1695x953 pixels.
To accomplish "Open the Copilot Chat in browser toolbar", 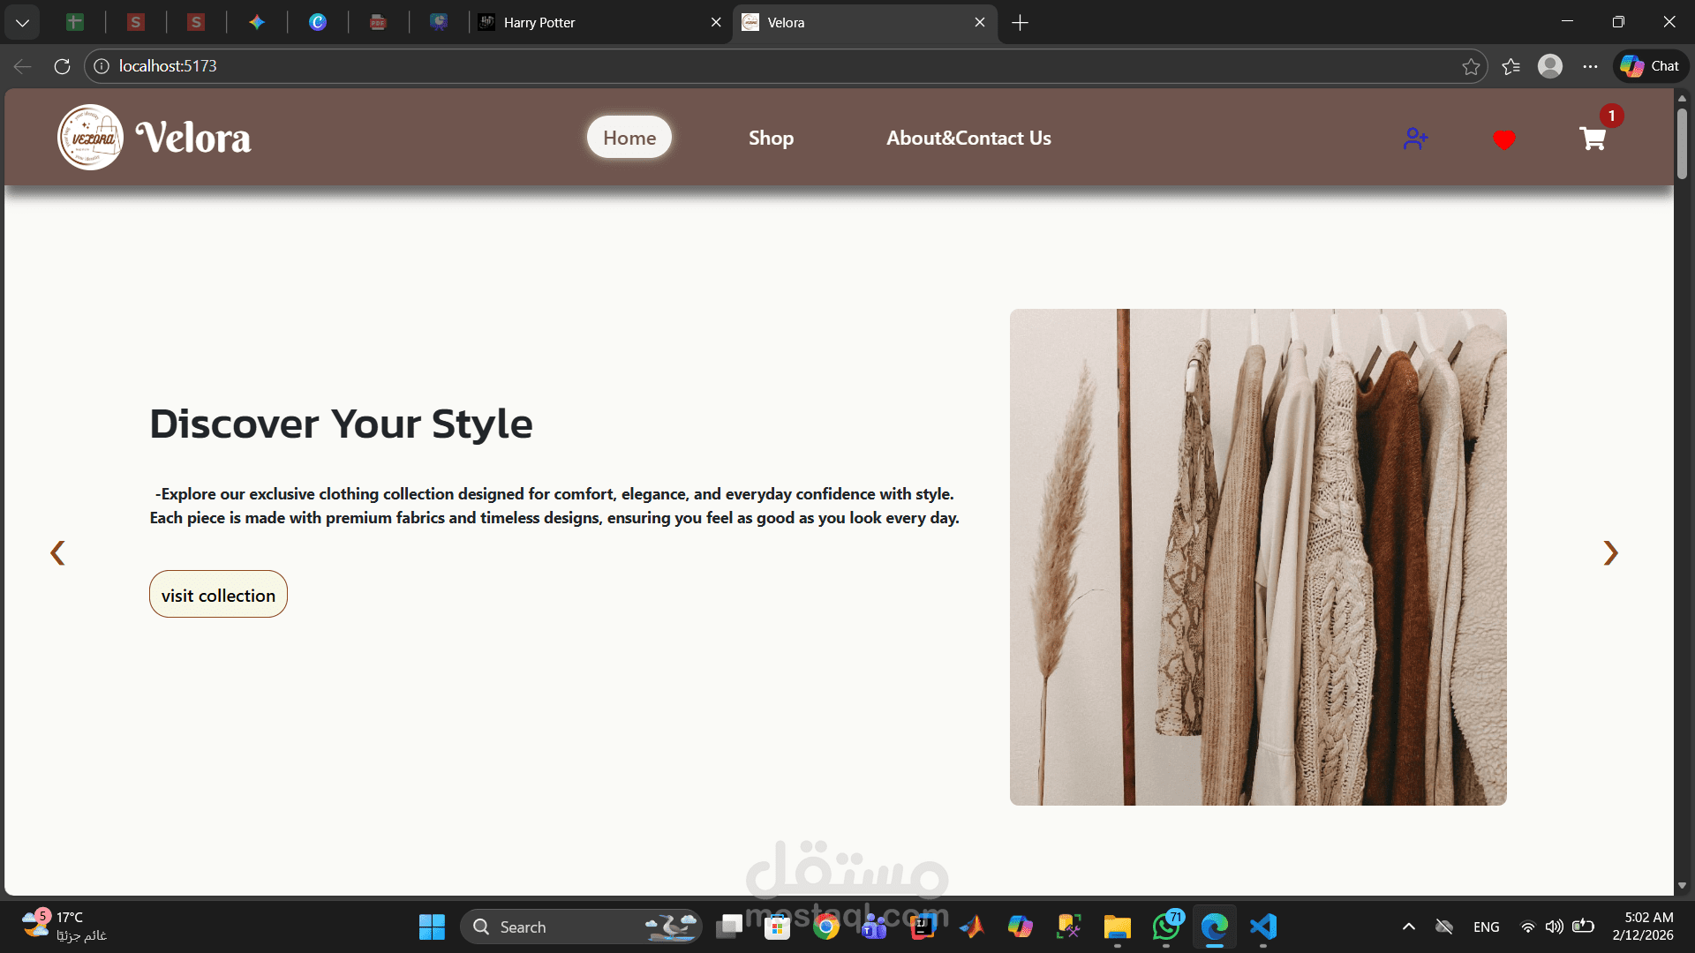I will (x=1649, y=65).
